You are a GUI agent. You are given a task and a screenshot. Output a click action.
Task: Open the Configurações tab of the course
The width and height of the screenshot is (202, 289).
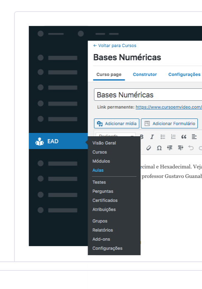pos(184,74)
